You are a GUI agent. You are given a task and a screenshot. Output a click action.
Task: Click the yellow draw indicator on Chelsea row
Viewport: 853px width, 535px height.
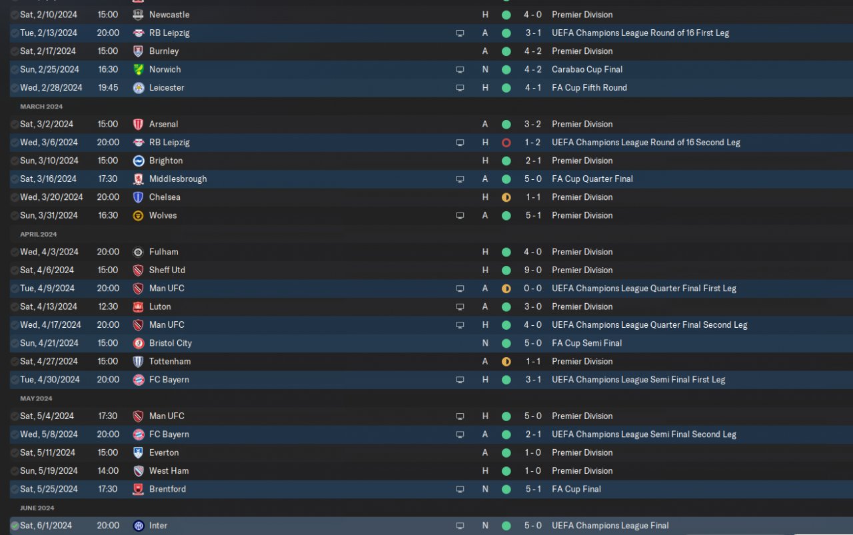506,197
